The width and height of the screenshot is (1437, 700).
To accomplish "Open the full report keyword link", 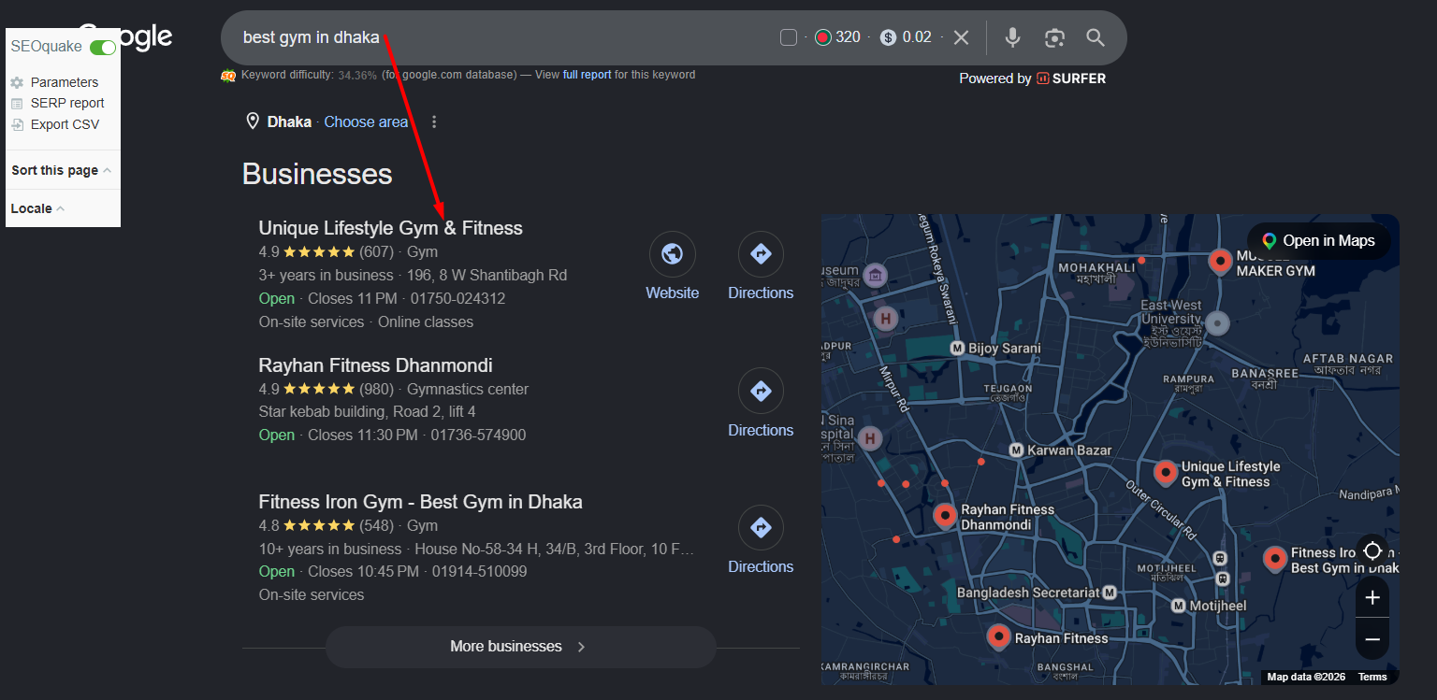I will point(587,75).
